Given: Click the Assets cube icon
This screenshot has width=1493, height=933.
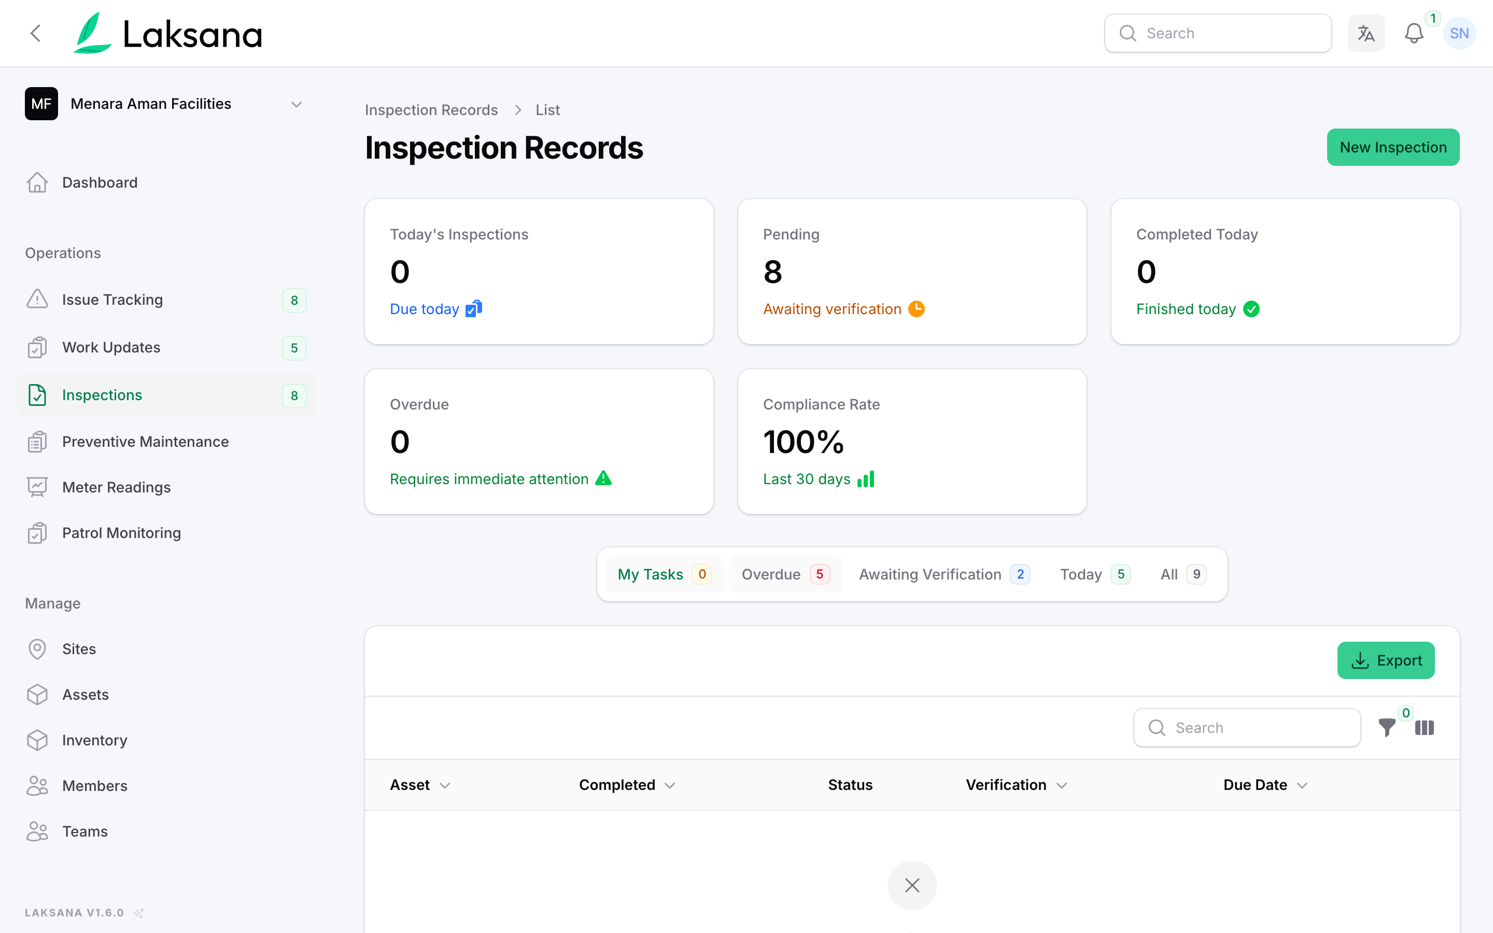Looking at the screenshot, I should (37, 695).
